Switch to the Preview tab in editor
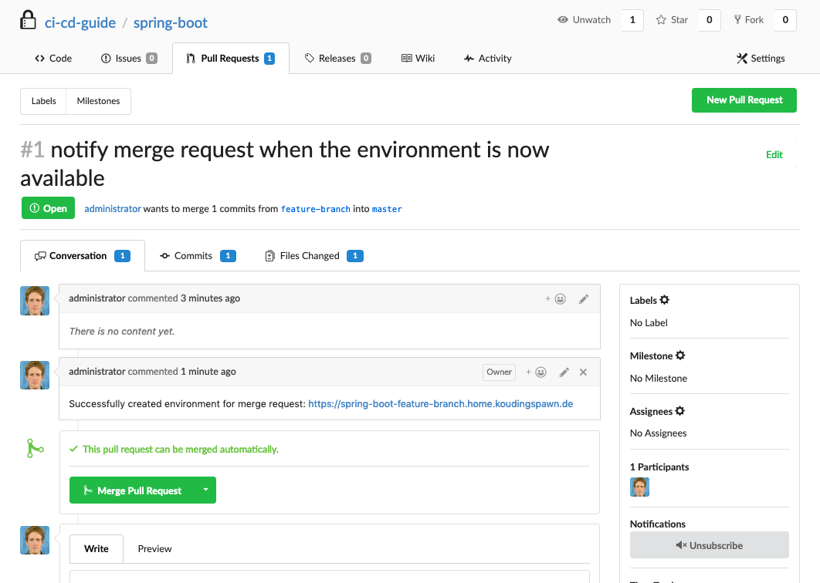Screen dimensions: 820x583 154,549
